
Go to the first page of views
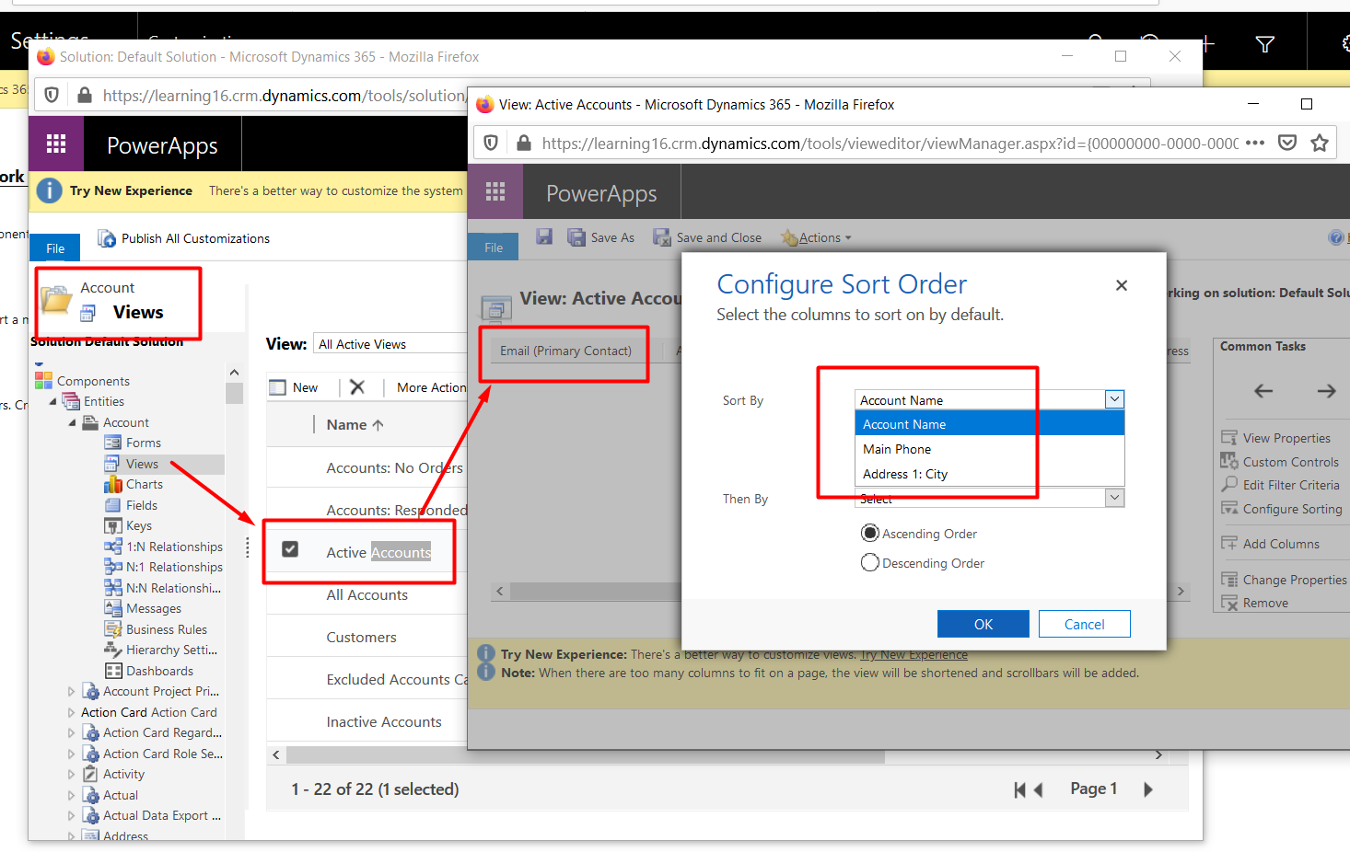coord(1019,789)
